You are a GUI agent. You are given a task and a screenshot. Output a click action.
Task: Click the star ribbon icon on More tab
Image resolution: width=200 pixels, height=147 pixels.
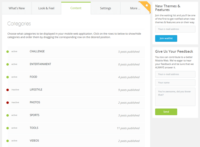(x=147, y=5)
